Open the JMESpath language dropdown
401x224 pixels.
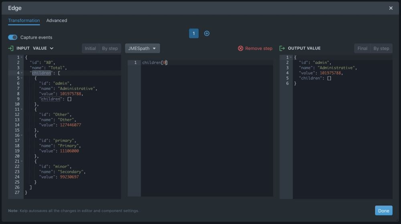tap(142, 48)
